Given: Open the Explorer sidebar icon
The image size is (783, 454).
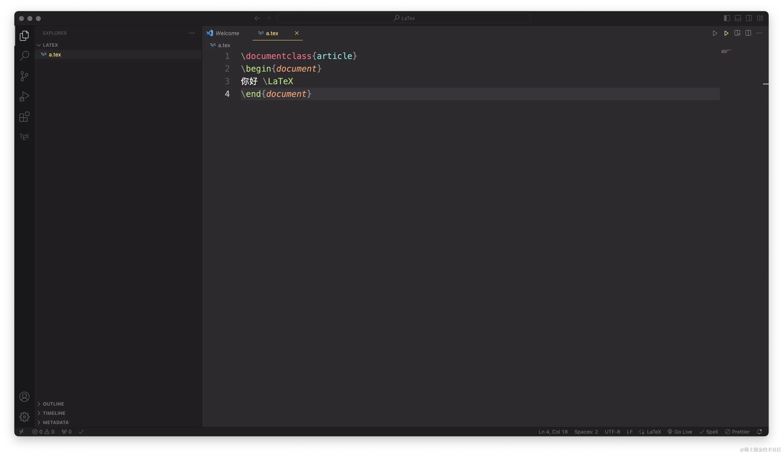Looking at the screenshot, I should [x=24, y=35].
